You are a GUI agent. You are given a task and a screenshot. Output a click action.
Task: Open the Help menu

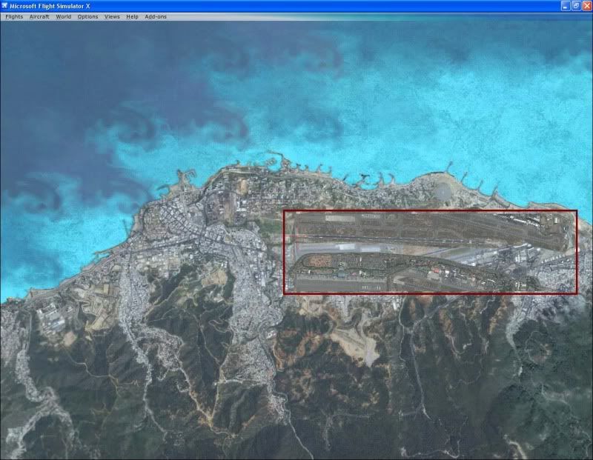pyautogui.click(x=132, y=16)
